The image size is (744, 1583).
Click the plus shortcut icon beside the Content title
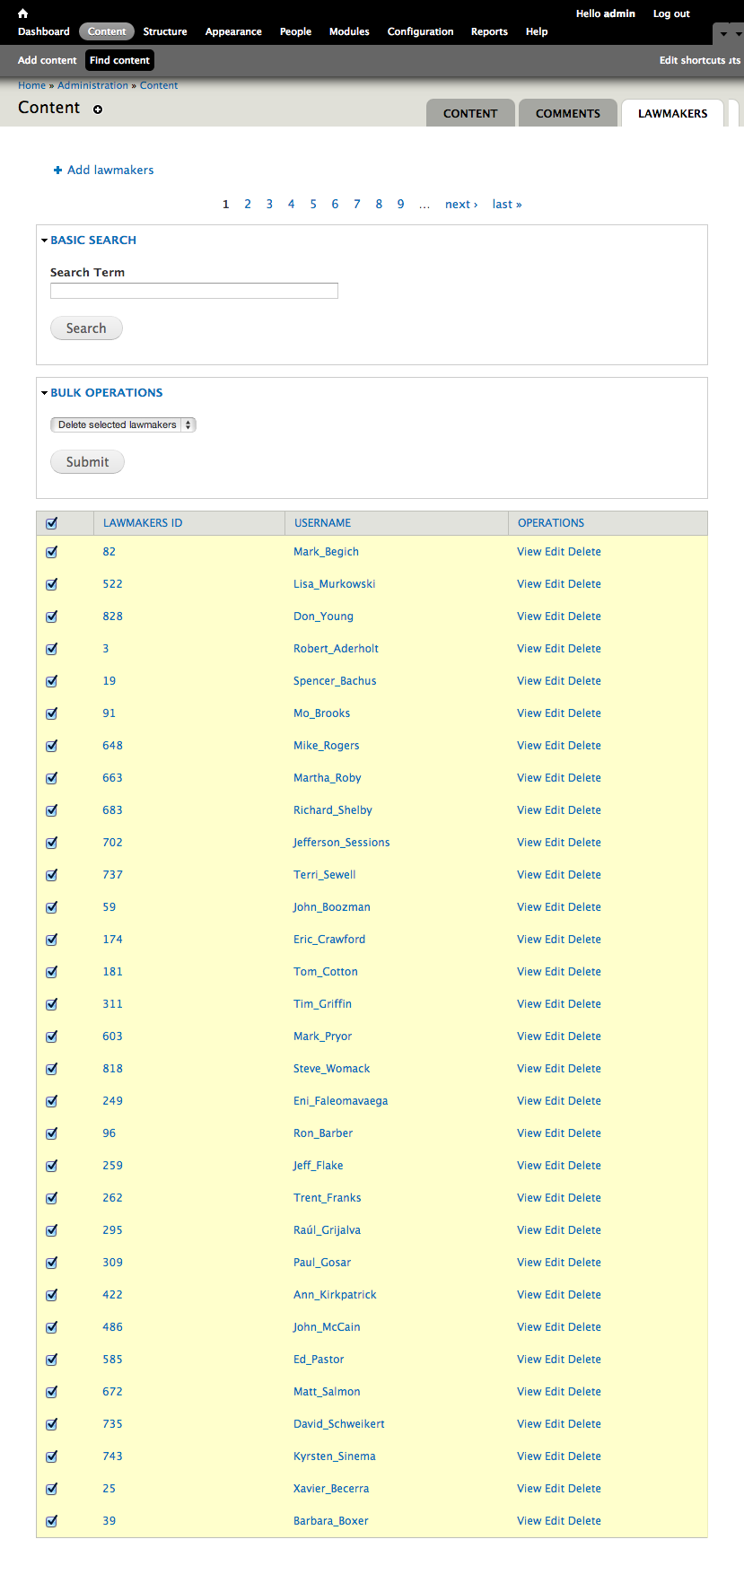98,109
